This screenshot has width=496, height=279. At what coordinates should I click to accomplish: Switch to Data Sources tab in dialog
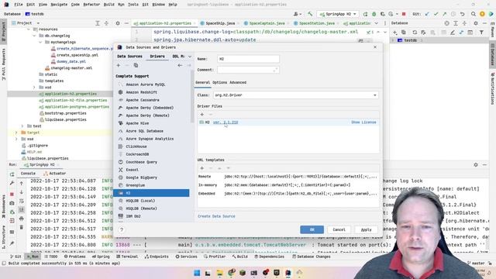click(129, 57)
